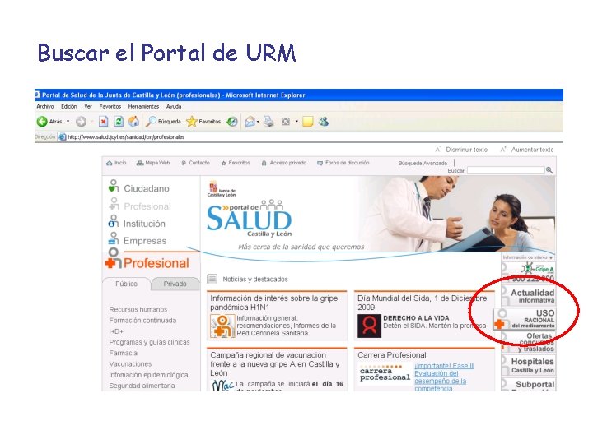This screenshot has height=444, width=593.
Task: Open Foros de discusión link
Action: [x=343, y=163]
